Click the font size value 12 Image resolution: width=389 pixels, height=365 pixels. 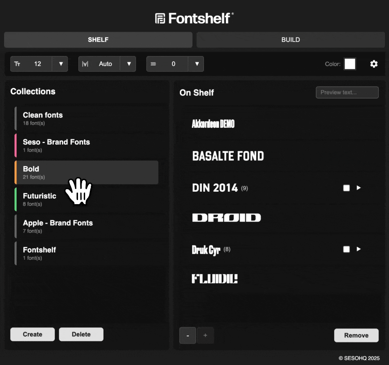37,64
